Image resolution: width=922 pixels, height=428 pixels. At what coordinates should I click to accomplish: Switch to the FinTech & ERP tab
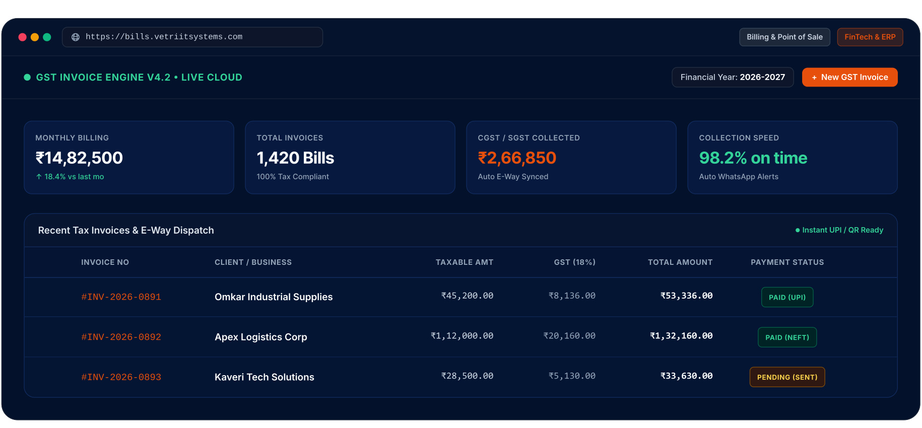tap(870, 37)
